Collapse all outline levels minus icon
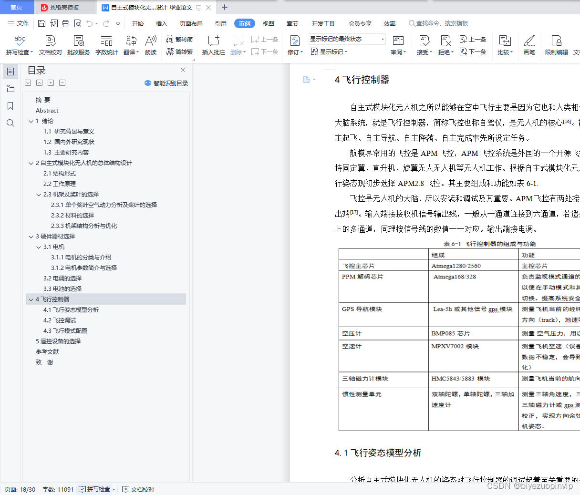Viewport: 580px width, 495px height. click(x=62, y=83)
